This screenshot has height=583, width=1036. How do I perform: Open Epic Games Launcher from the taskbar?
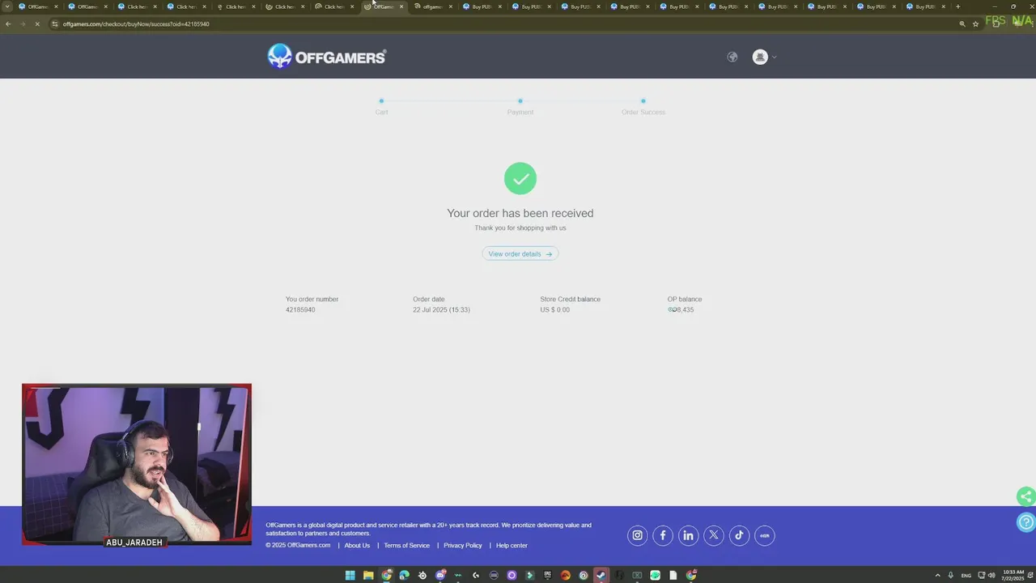(x=547, y=576)
